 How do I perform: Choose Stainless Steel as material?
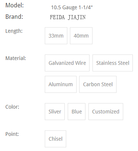[x=112, y=63]
